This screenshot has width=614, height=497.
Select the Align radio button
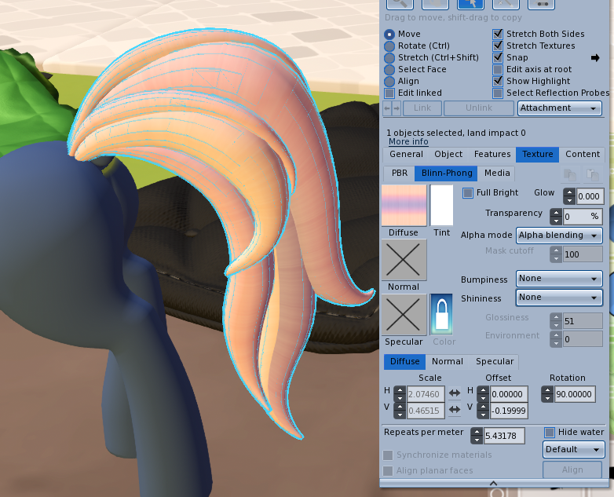pyautogui.click(x=389, y=82)
